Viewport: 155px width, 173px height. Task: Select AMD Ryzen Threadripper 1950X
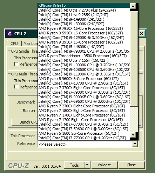coord(84,56)
